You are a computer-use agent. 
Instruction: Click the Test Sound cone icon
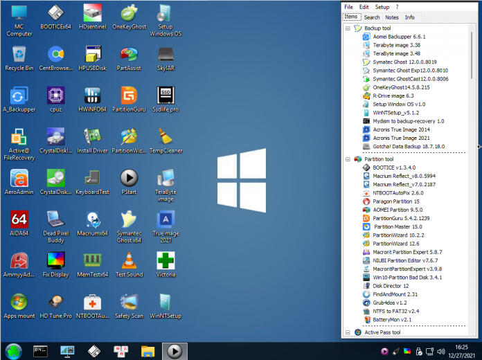(129, 264)
